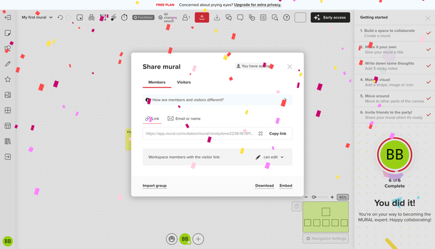Click the Build a space to collaborate step
This screenshot has height=249, width=435.
[x=395, y=33]
